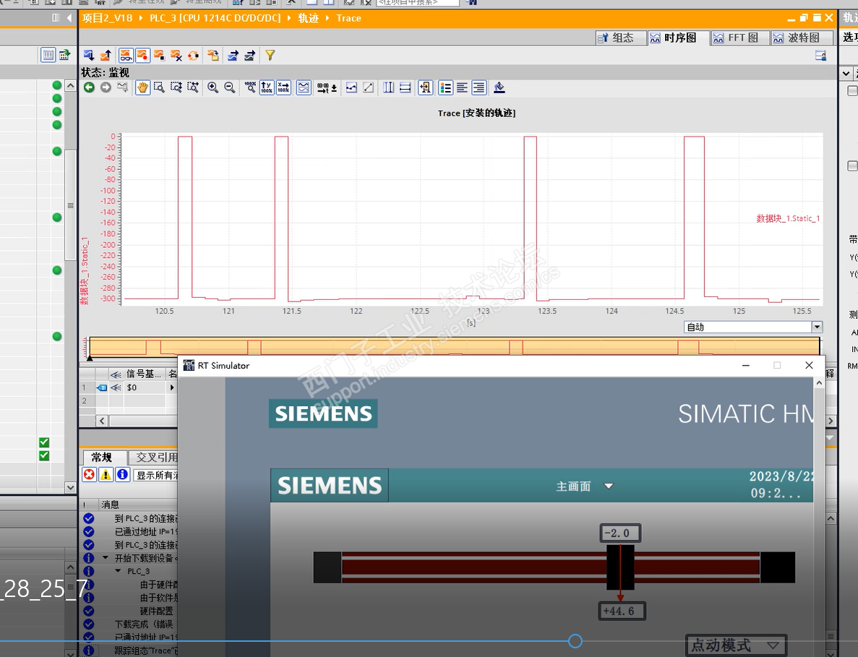Toggle the show sample points icon
The width and height of the screenshot is (858, 657).
coord(351,87)
